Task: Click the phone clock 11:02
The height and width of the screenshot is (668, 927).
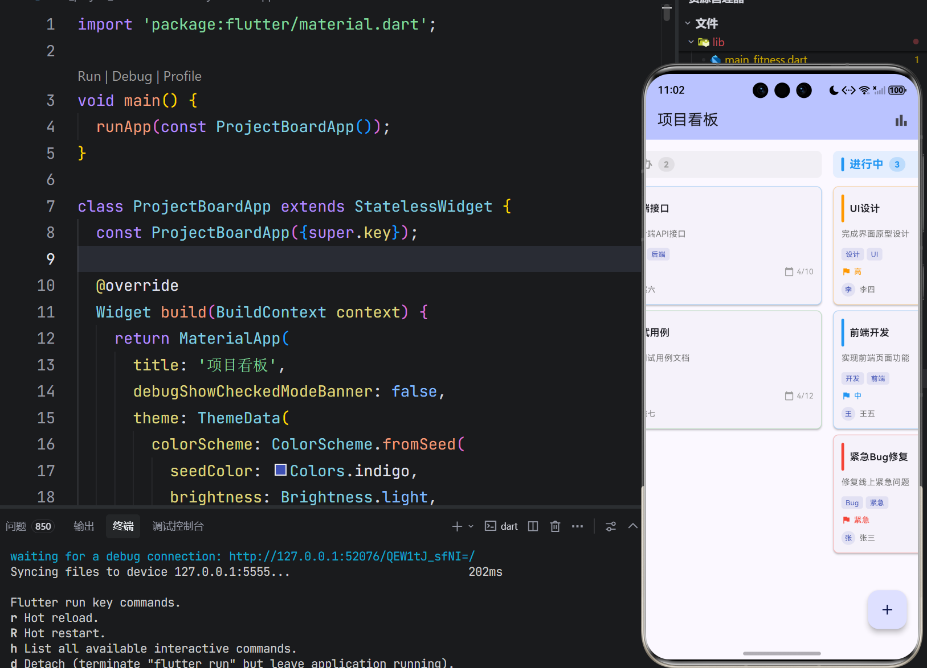Action: pyautogui.click(x=671, y=90)
